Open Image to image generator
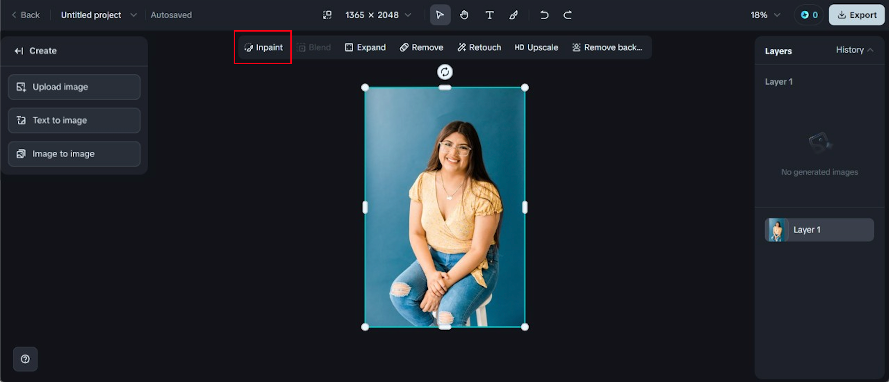 tap(74, 154)
